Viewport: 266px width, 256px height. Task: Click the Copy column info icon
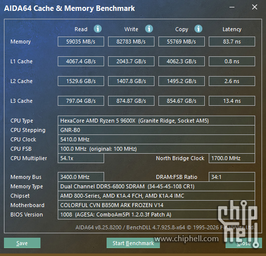198,29
